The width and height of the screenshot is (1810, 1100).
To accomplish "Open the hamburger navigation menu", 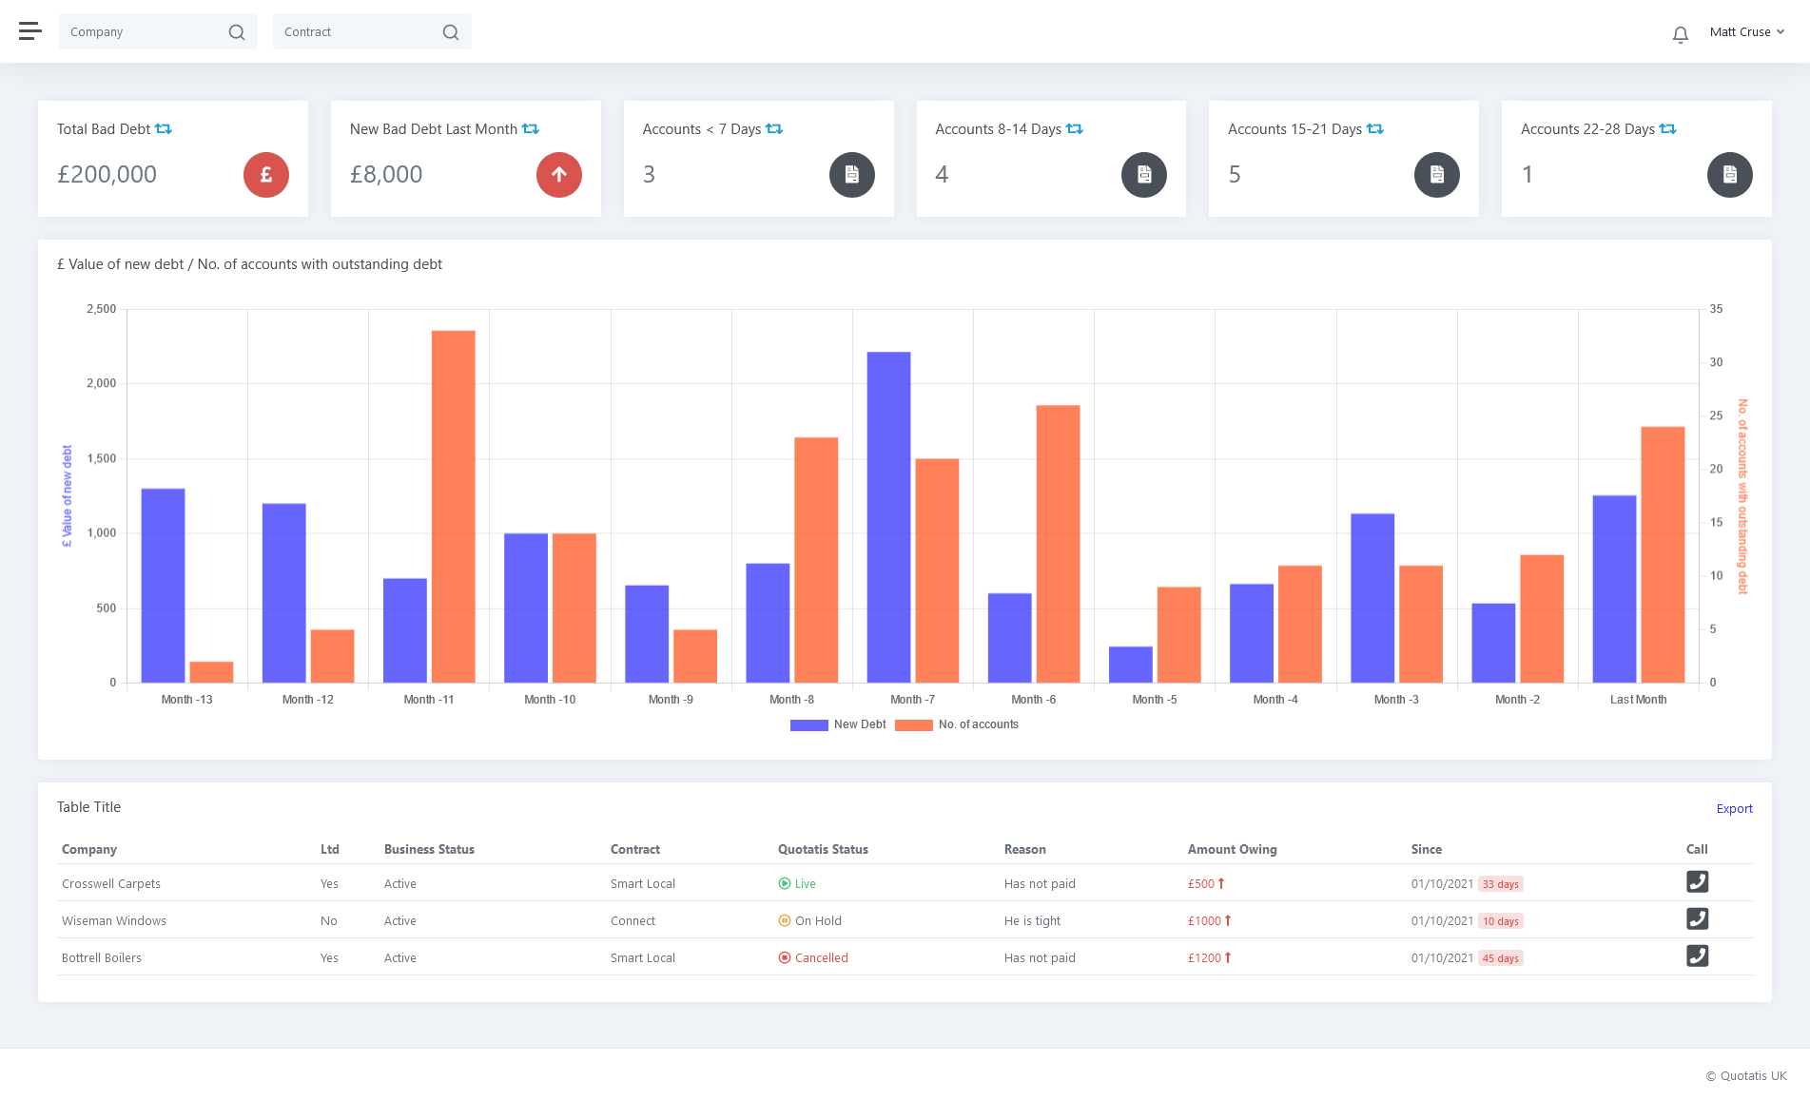I will (x=30, y=31).
